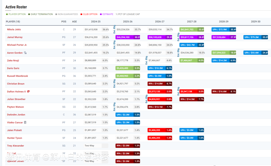Open Russell Westbrook's player link
The width and height of the screenshot is (271, 166).
pos(18,76)
